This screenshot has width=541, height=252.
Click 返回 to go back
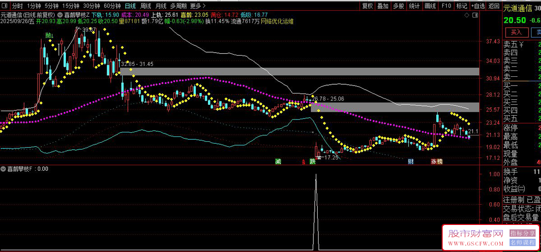494,6
